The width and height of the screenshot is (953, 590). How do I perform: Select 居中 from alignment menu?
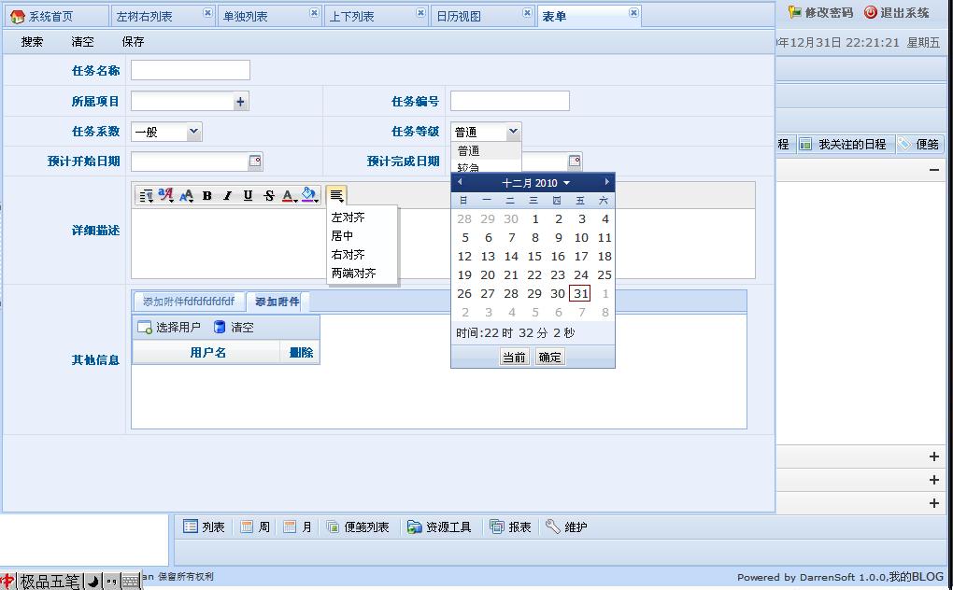(343, 236)
